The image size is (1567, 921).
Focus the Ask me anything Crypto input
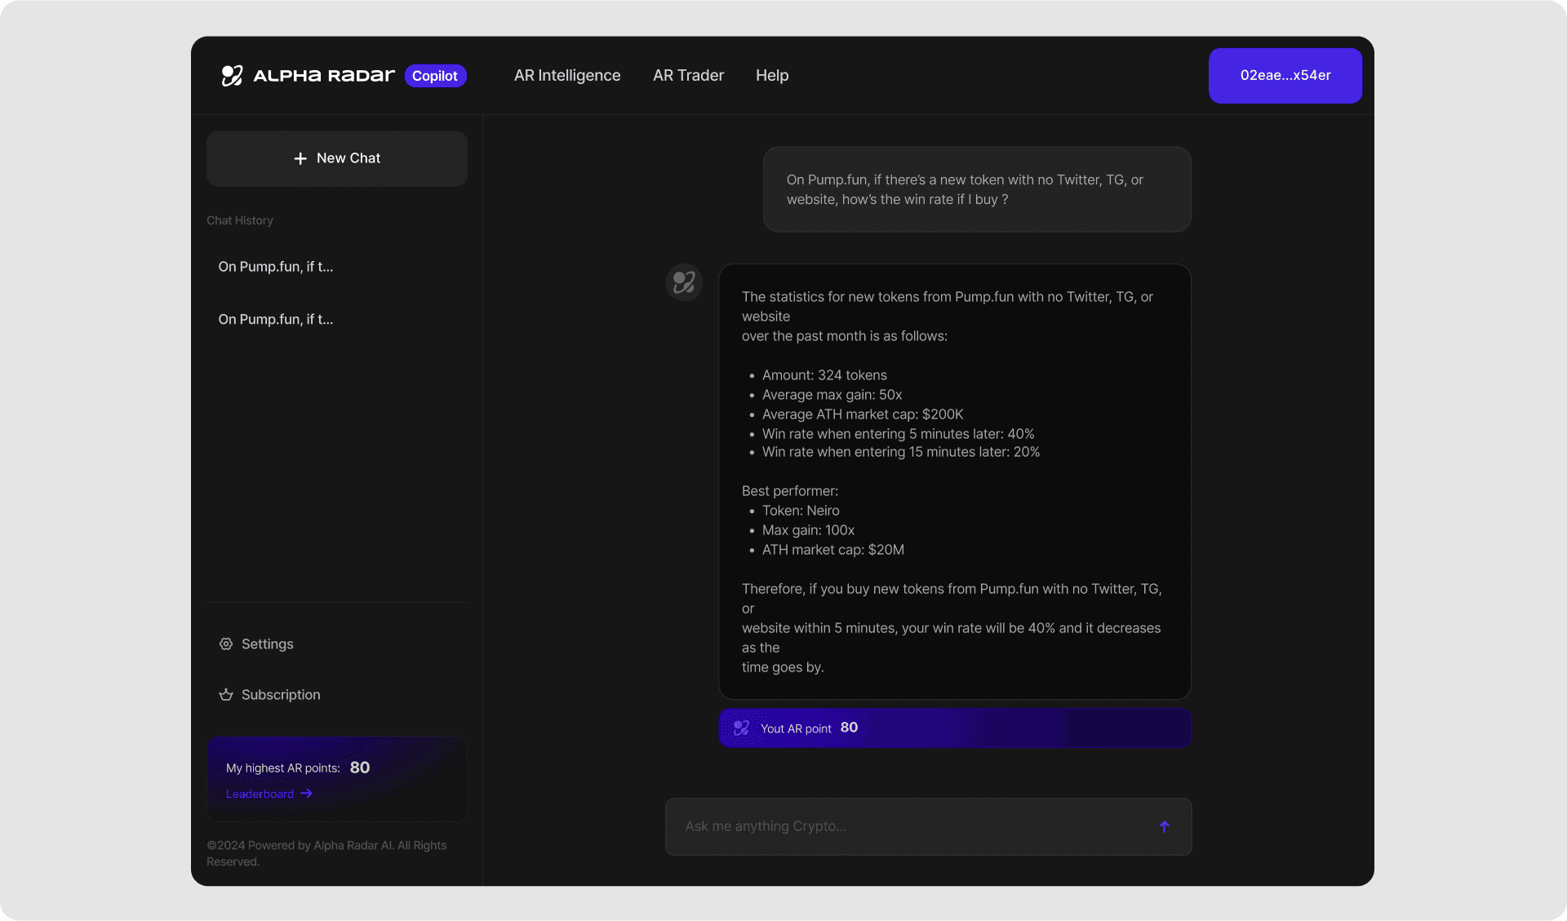point(906,826)
